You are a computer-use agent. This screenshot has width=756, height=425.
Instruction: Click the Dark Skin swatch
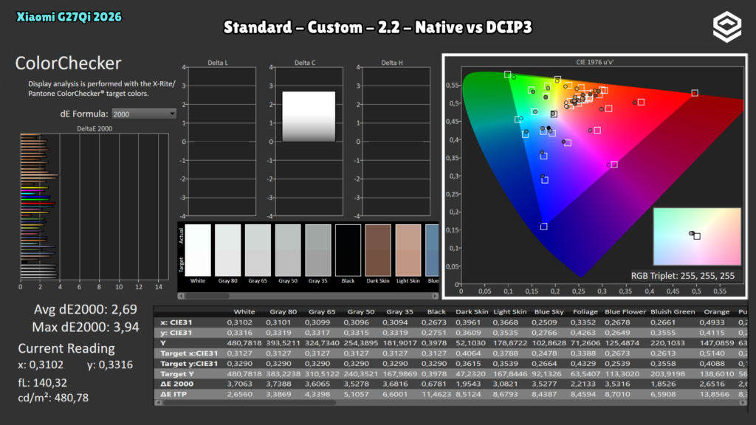click(x=378, y=250)
